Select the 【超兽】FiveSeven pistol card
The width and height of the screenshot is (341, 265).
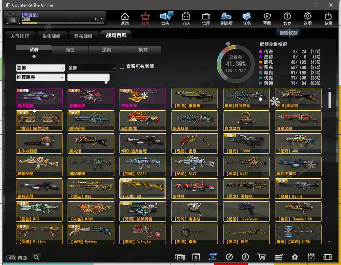[246, 211]
